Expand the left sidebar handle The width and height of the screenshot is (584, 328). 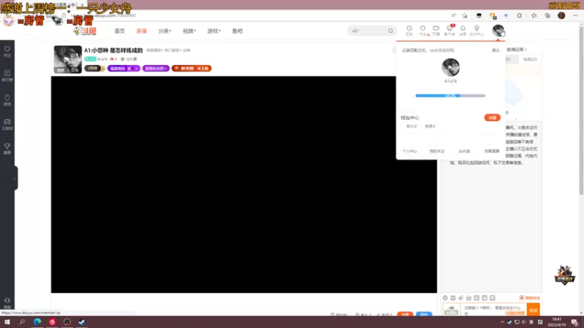[x=15, y=179]
